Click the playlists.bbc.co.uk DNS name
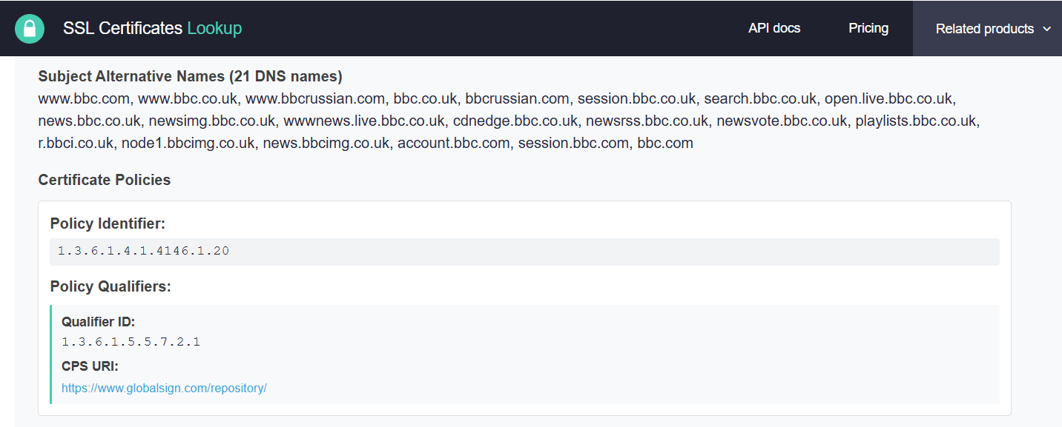Screen dimensions: 1062x427 coord(917,121)
